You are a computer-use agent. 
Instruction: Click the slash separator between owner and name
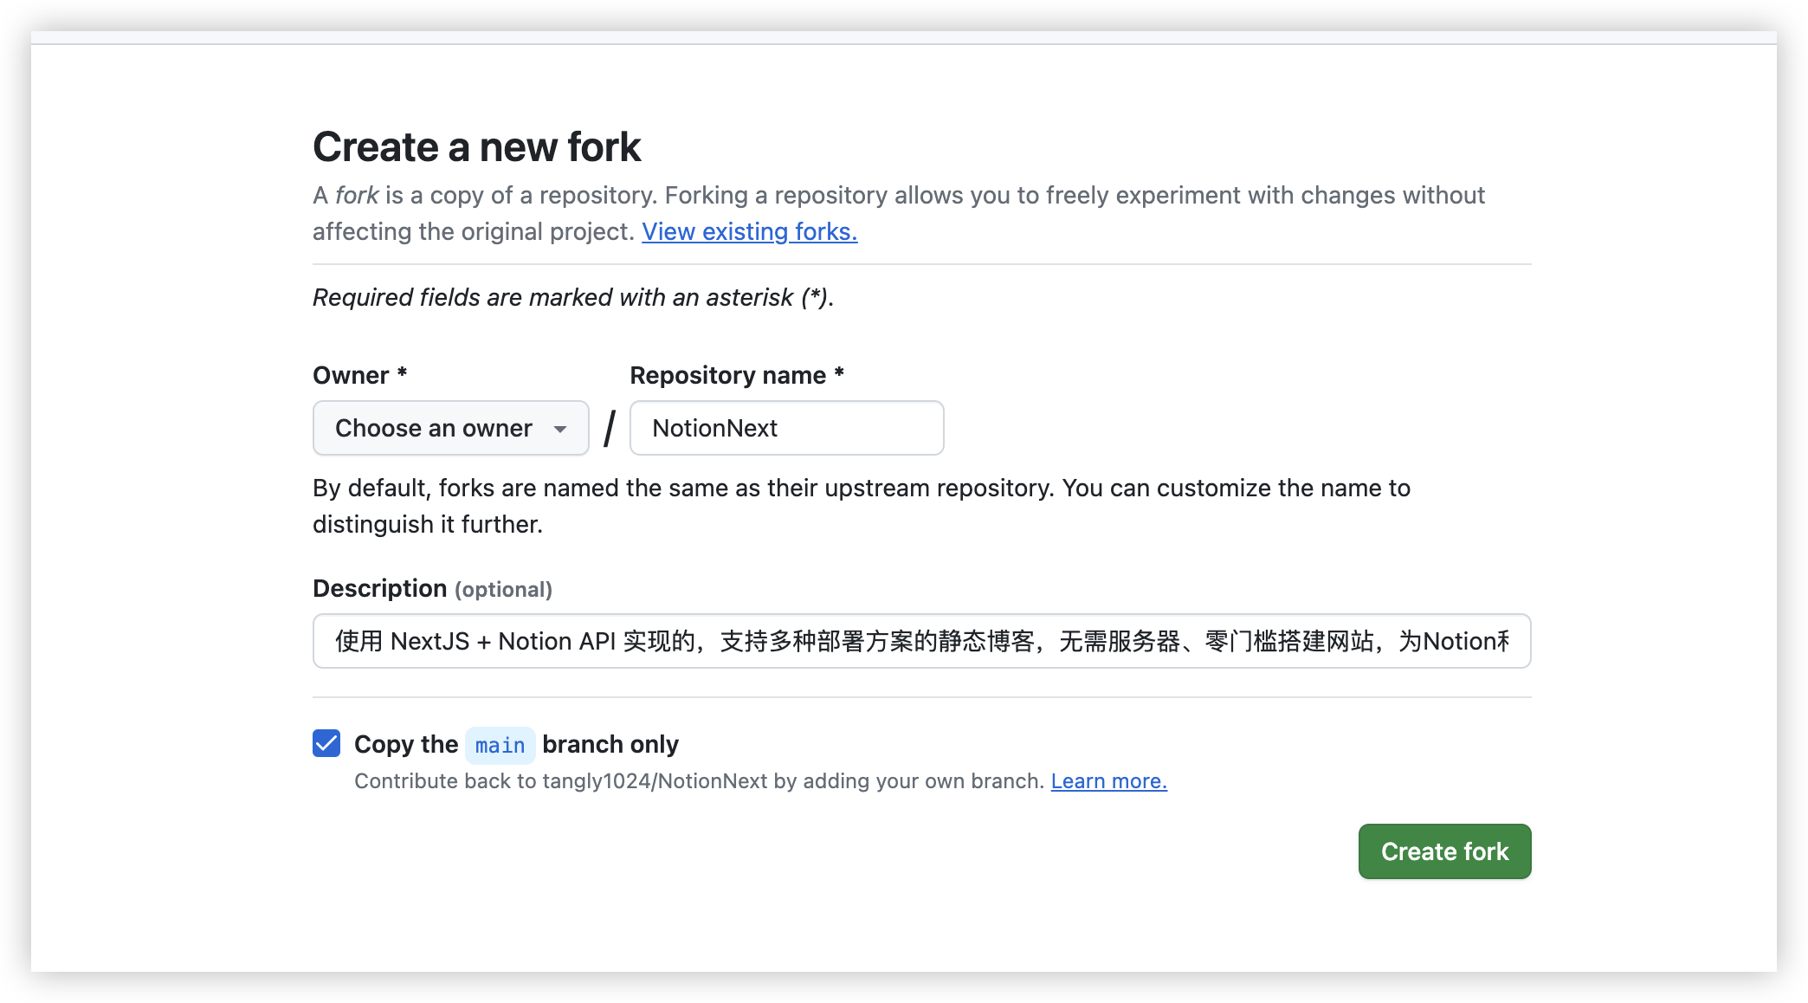click(610, 429)
